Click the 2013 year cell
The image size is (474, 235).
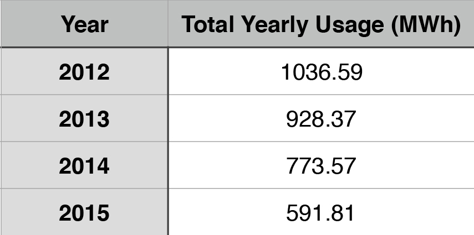84,119
